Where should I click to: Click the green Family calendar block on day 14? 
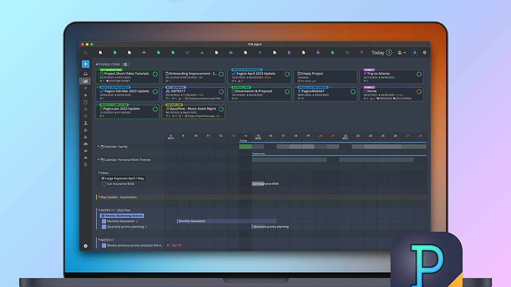[x=245, y=146]
